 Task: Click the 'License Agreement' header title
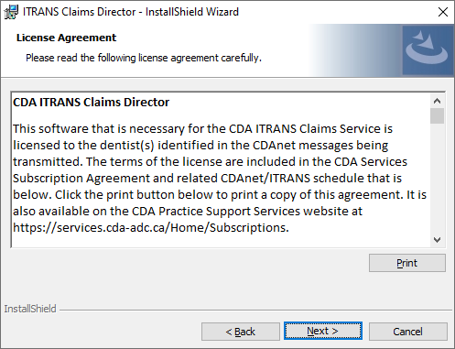[66, 38]
